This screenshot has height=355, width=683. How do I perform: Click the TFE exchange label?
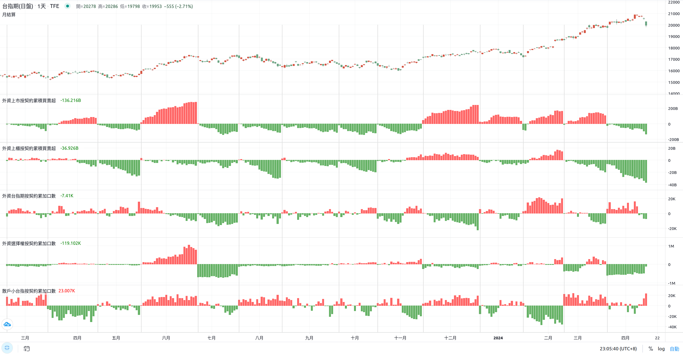54,6
